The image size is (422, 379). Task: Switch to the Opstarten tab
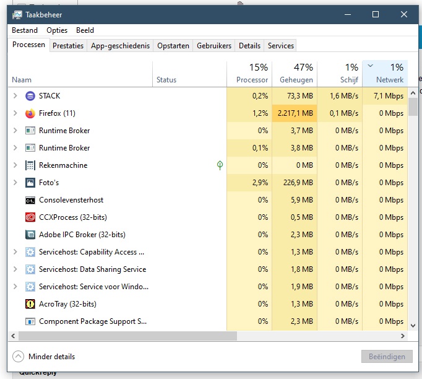[173, 46]
